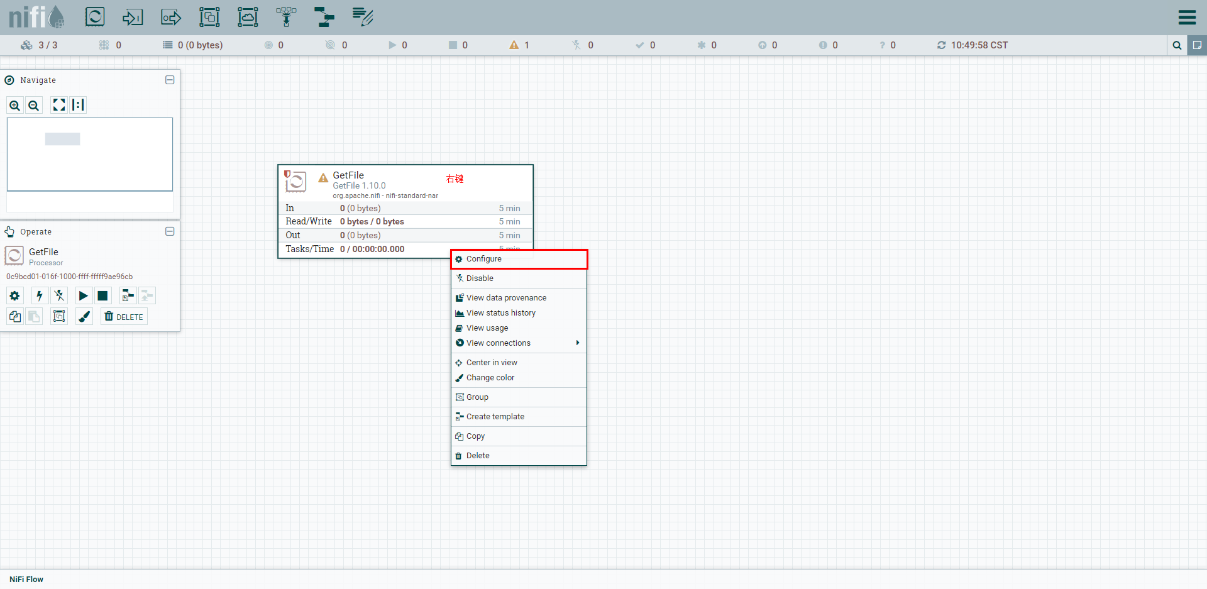
Task: Click the active threads 3 / 3 indicator
Action: 39,45
